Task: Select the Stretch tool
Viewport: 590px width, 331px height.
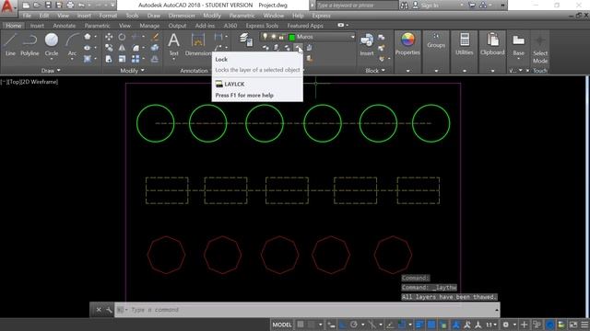Action: (x=109, y=59)
